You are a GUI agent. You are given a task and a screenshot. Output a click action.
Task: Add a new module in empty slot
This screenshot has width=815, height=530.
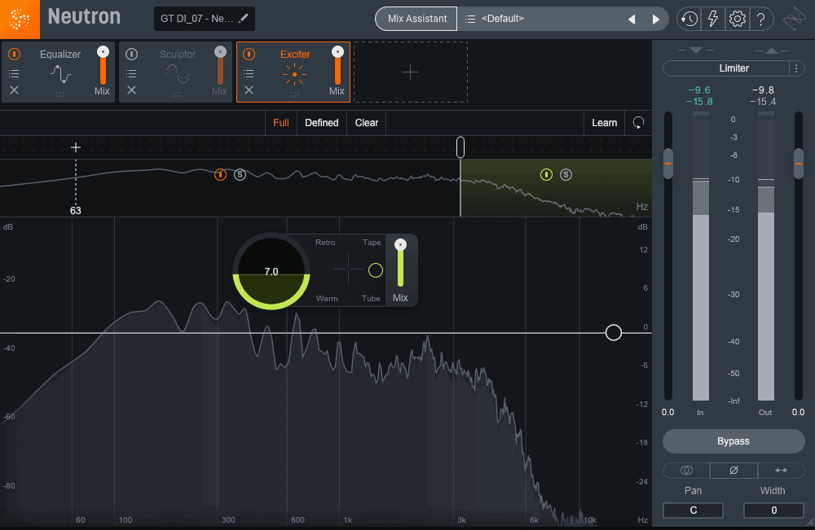click(411, 72)
